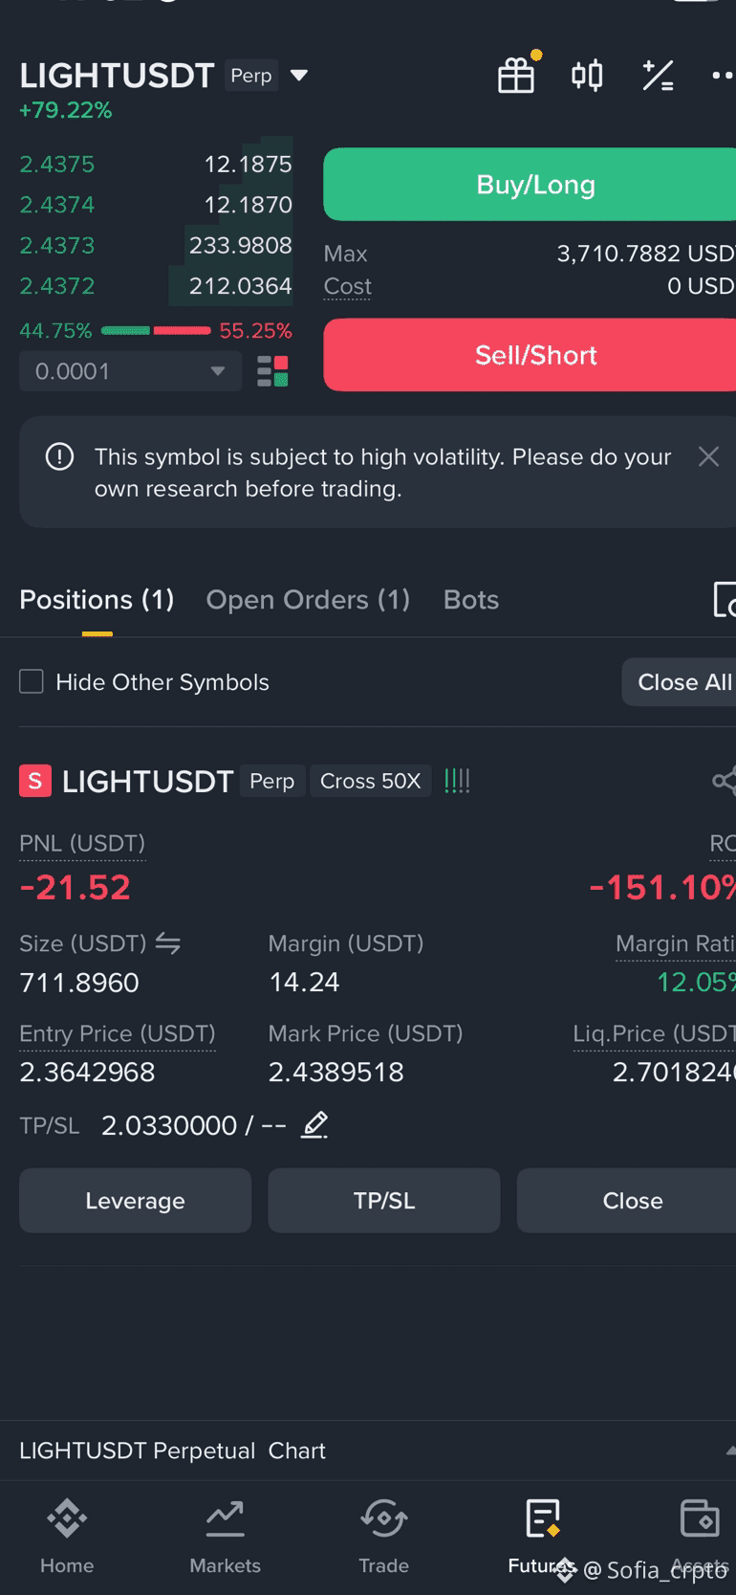Change the order book layout icon

point(272,371)
